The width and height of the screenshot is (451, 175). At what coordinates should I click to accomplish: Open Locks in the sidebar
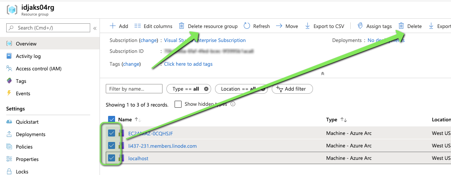click(x=22, y=171)
